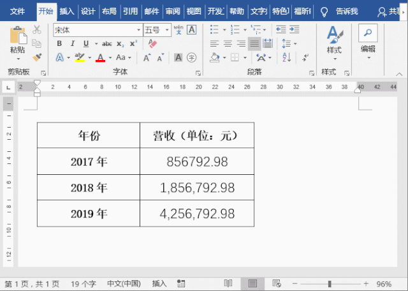Screen dimensions: 408x291
Task: Click the cell containing 1,856,792.98
Action: point(197,188)
